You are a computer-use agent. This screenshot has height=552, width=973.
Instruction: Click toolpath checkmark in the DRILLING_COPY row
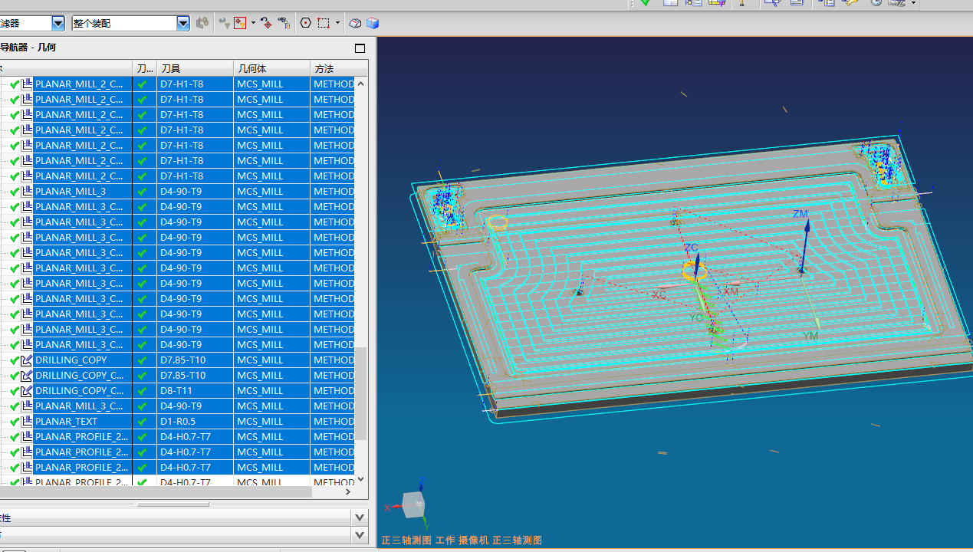[142, 360]
